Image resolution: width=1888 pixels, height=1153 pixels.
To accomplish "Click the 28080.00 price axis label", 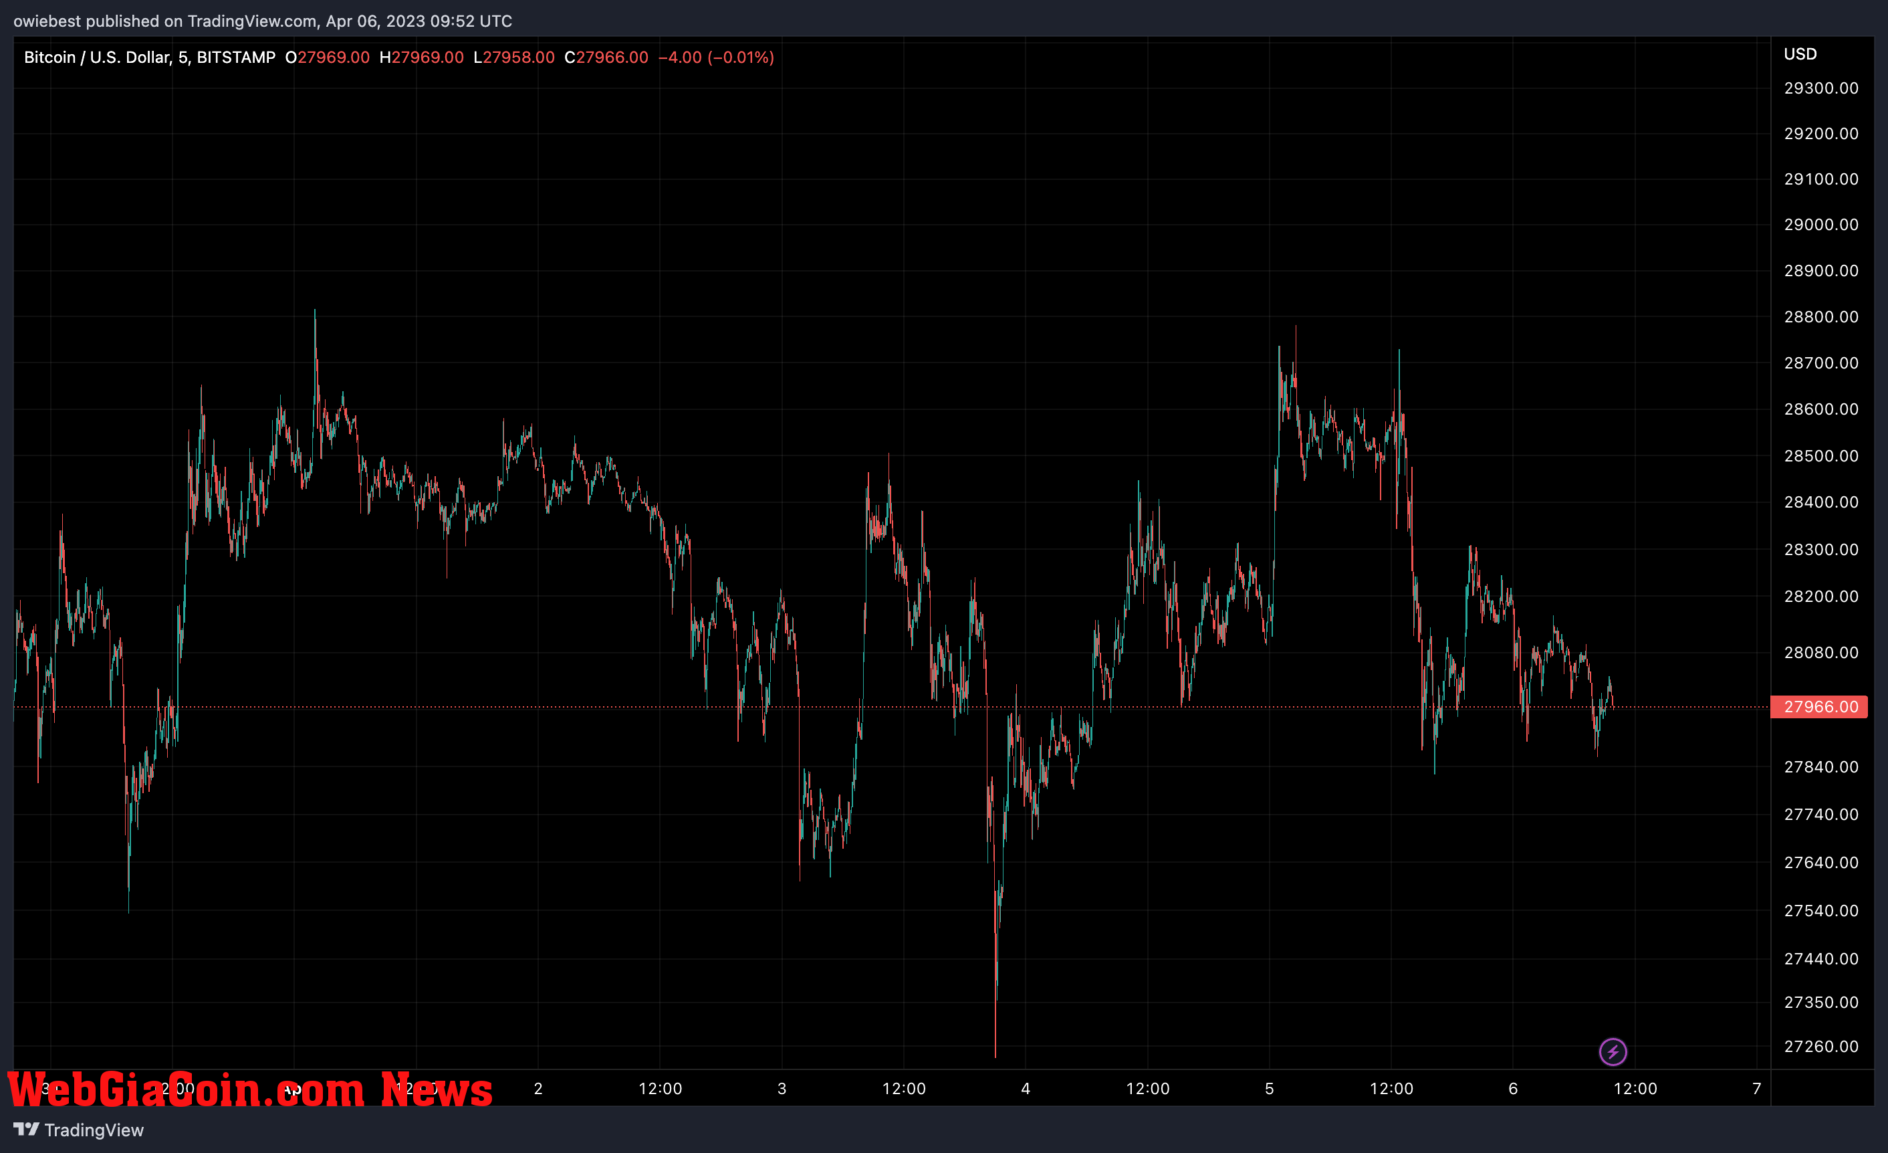I will [x=1821, y=652].
